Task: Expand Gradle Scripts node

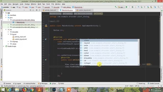Action: click(x=4, y=46)
